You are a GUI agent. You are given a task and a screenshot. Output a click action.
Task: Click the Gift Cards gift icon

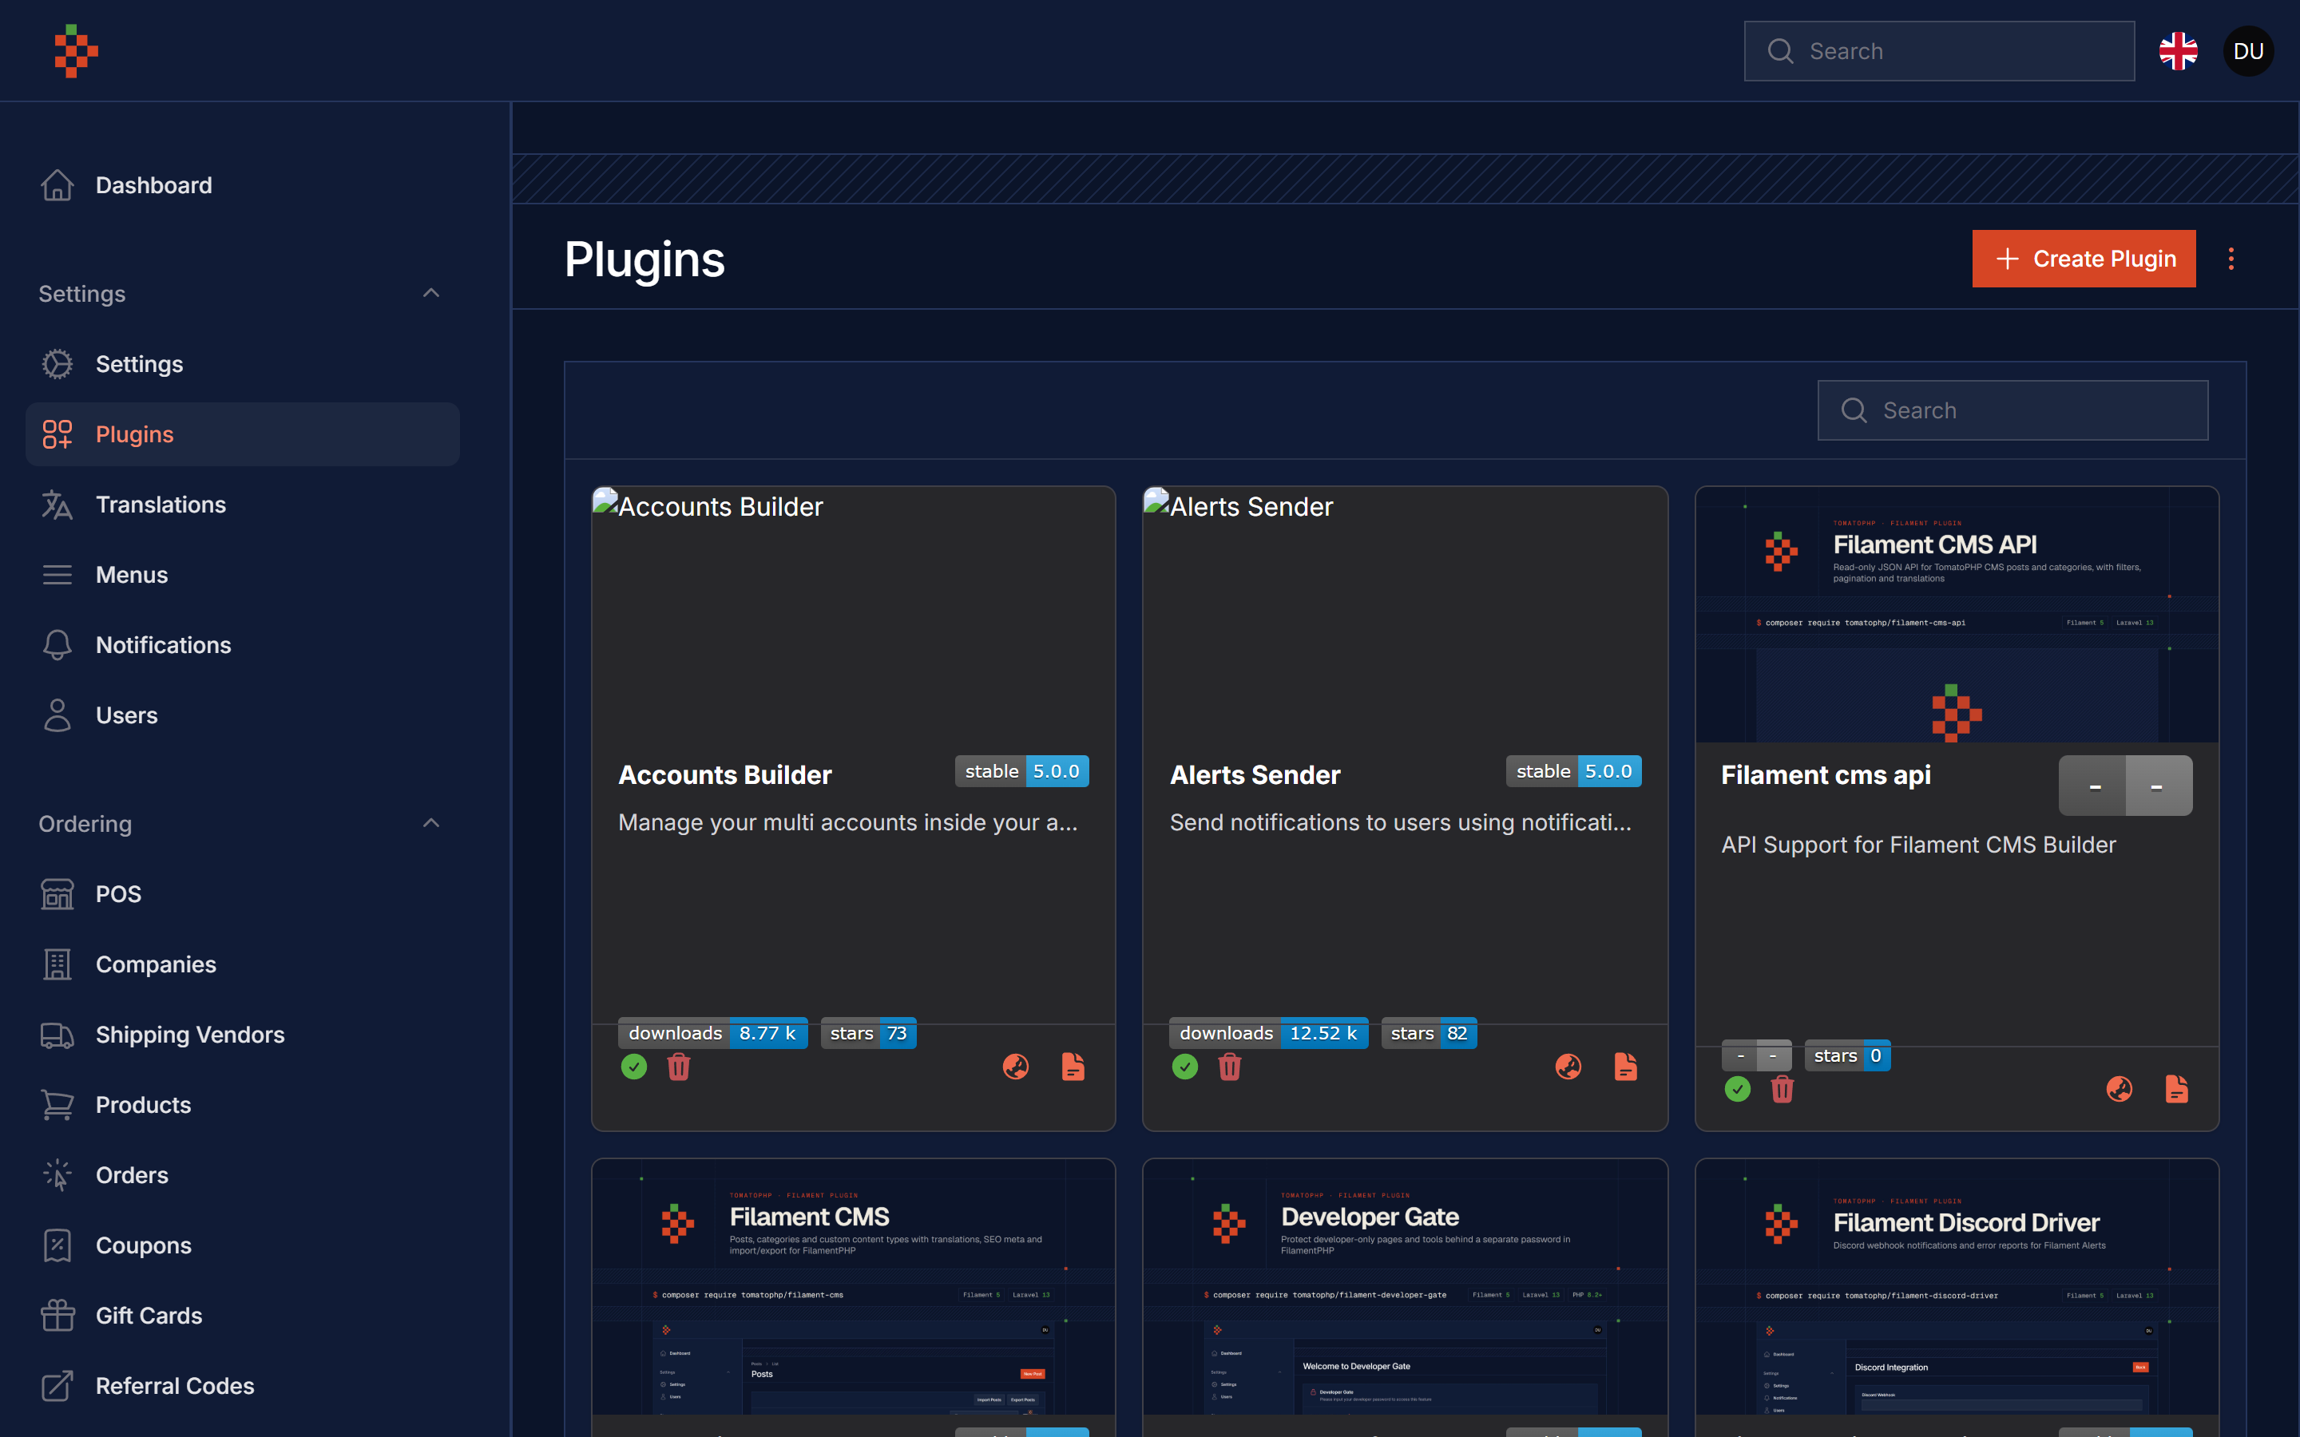click(x=57, y=1316)
